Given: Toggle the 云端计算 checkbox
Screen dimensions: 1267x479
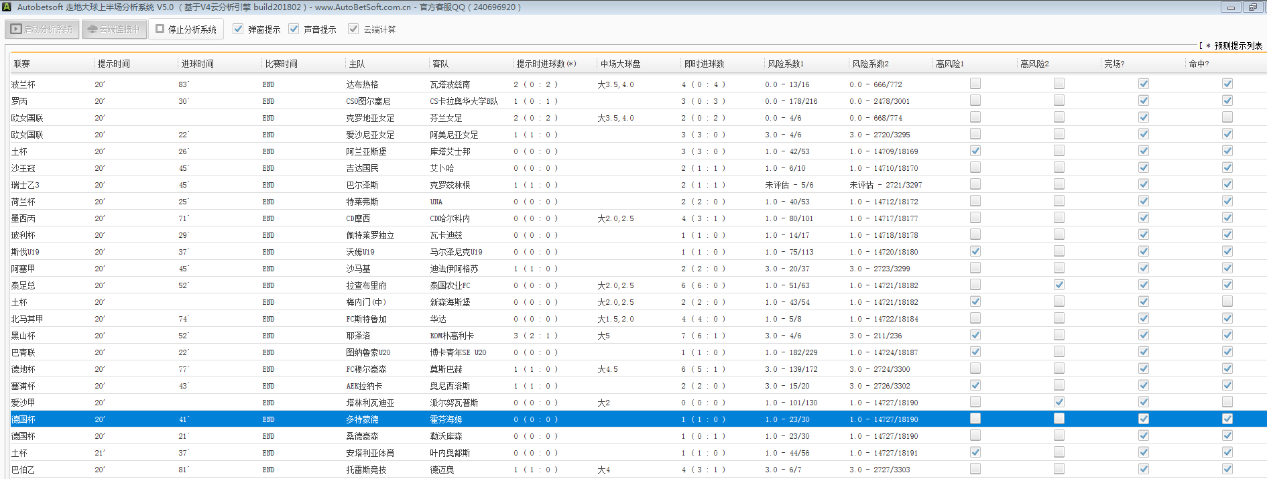Looking at the screenshot, I should click(353, 29).
